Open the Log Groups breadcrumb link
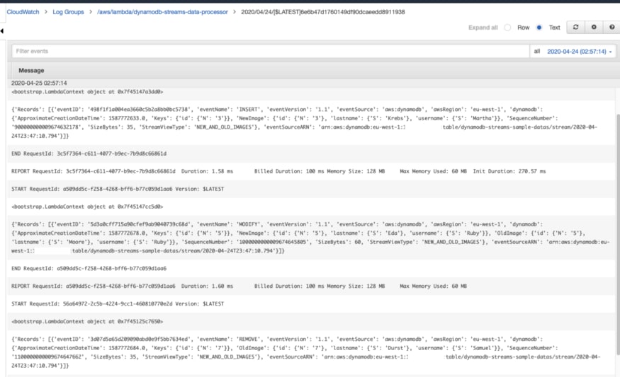This screenshot has width=620, height=377. 68,12
